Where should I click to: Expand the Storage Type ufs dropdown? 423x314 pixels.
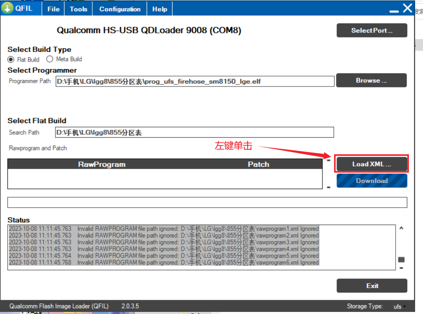(399, 307)
